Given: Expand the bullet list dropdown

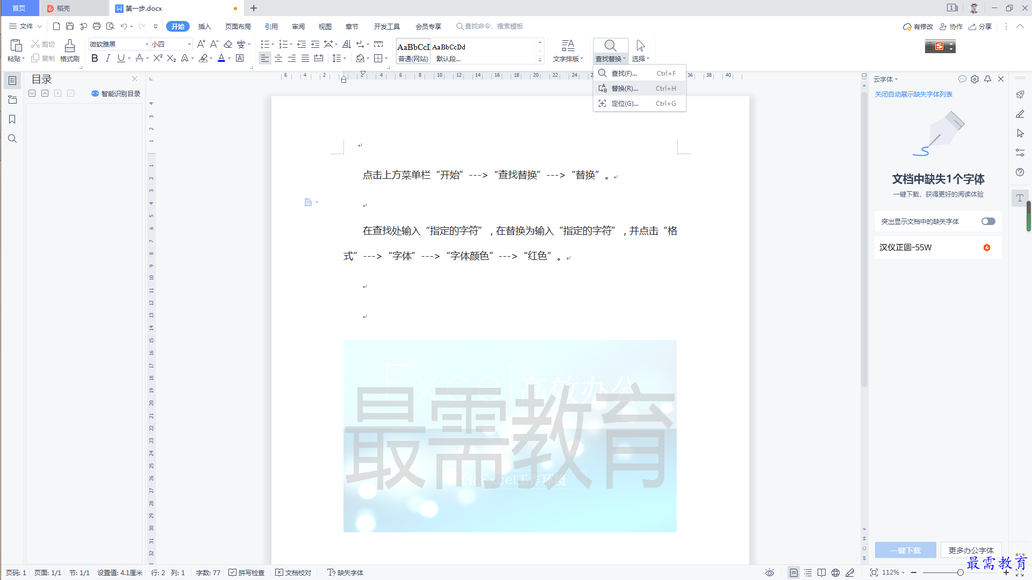Looking at the screenshot, I should 273,45.
